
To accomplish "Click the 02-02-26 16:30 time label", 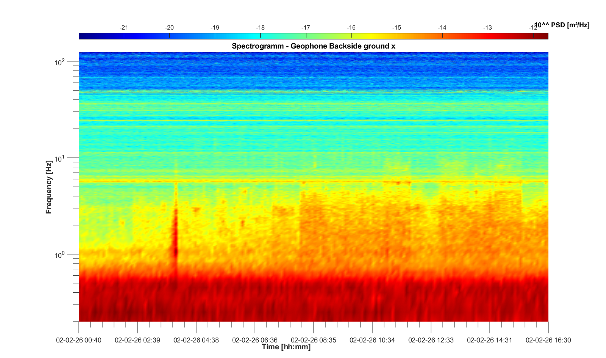I will 548,340.
